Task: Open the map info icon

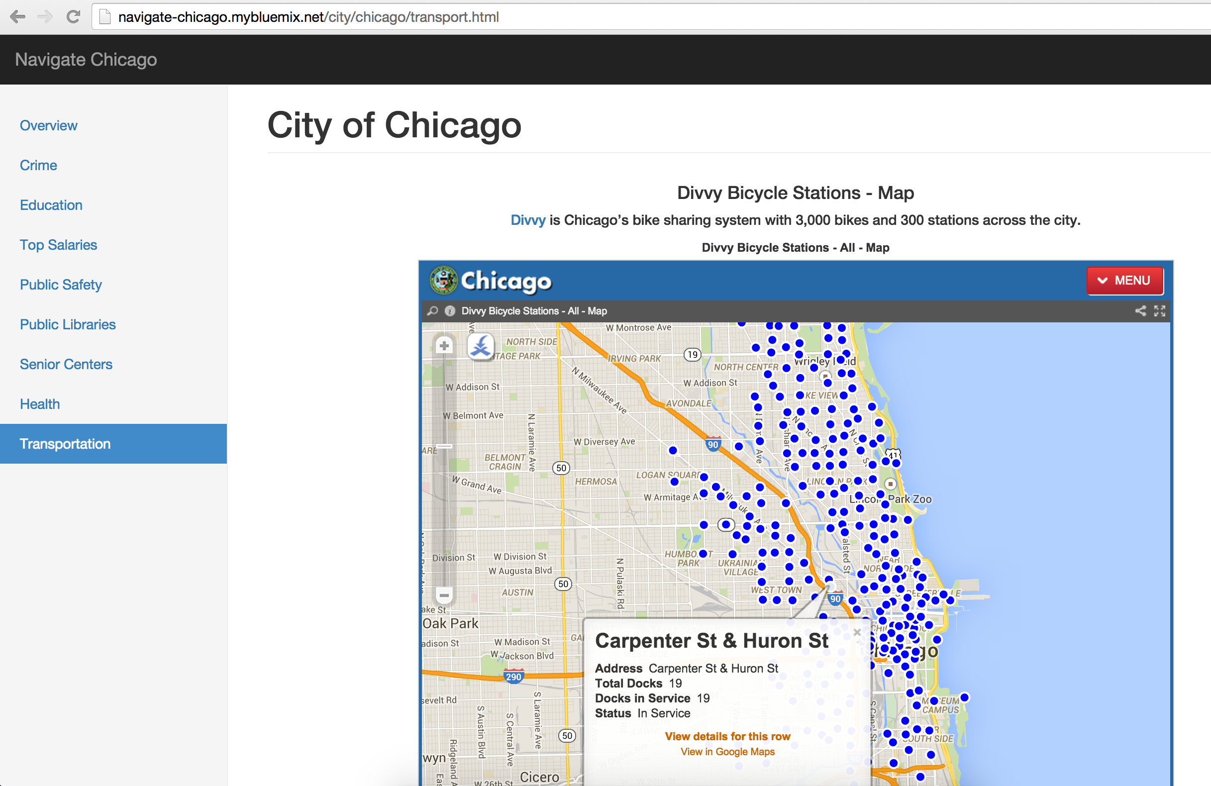Action: pyautogui.click(x=450, y=311)
